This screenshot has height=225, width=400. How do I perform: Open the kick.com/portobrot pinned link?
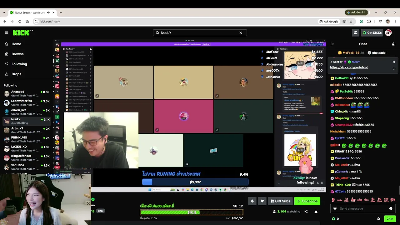tap(349, 67)
